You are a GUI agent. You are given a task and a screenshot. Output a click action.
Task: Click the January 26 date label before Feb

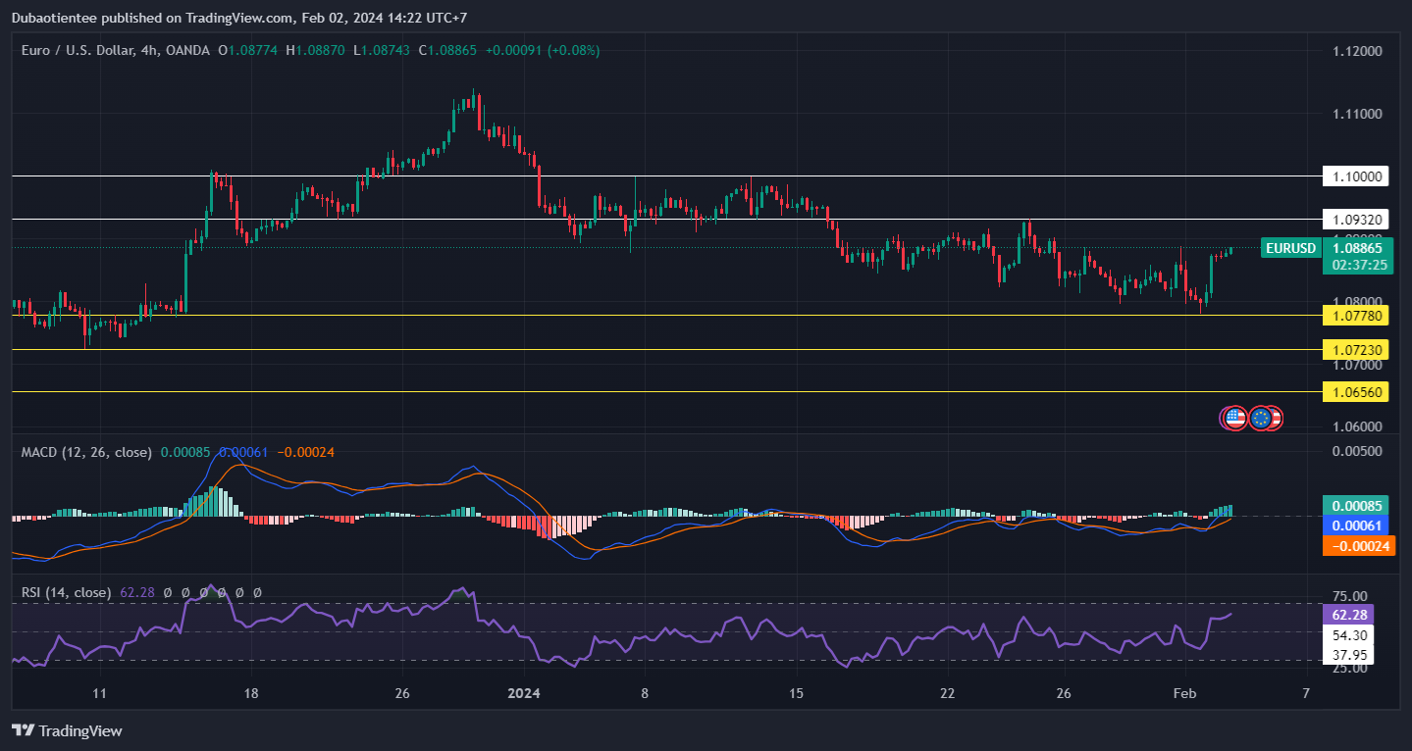pyautogui.click(x=1065, y=693)
